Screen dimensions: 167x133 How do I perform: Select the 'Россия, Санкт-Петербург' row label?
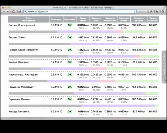23,50
